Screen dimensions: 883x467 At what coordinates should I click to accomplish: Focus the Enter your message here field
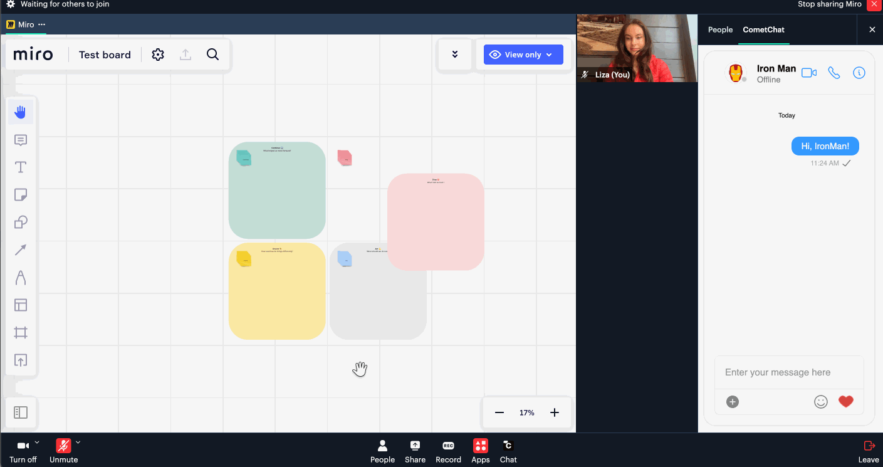pyautogui.click(x=790, y=372)
